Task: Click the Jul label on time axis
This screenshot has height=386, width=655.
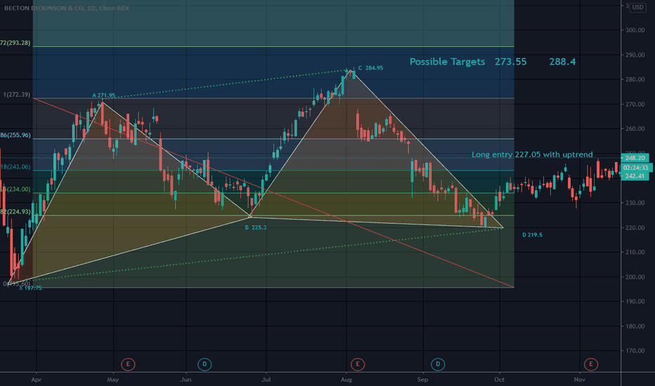Action: click(x=266, y=380)
